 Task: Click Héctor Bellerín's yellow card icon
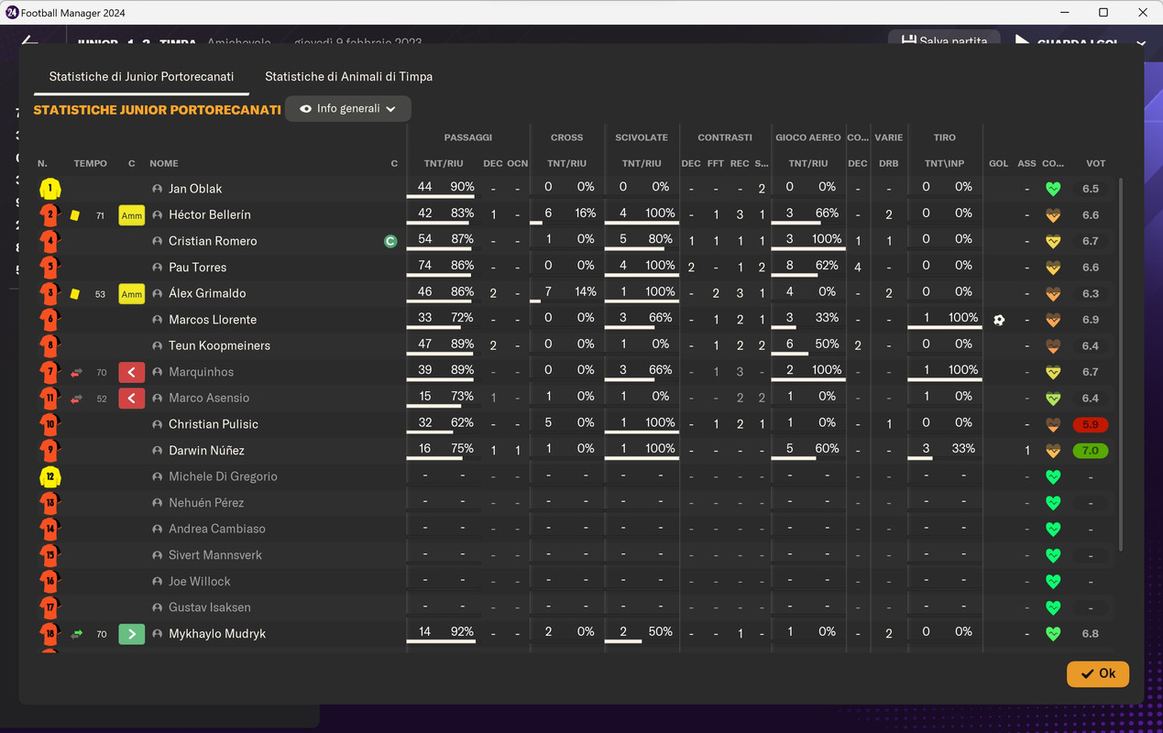point(75,215)
